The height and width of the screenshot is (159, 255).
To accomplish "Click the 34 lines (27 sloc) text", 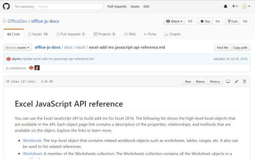I will point(21,81).
